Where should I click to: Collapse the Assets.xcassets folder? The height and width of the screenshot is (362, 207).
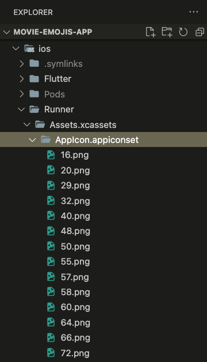[27, 125]
